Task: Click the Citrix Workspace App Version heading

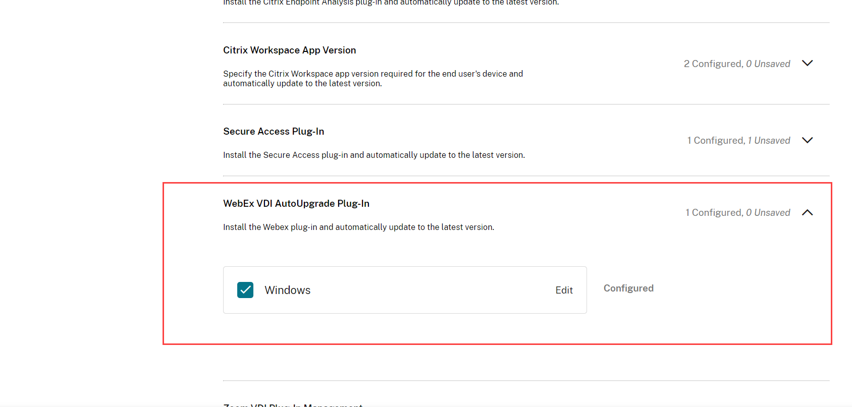Action: 289,50
